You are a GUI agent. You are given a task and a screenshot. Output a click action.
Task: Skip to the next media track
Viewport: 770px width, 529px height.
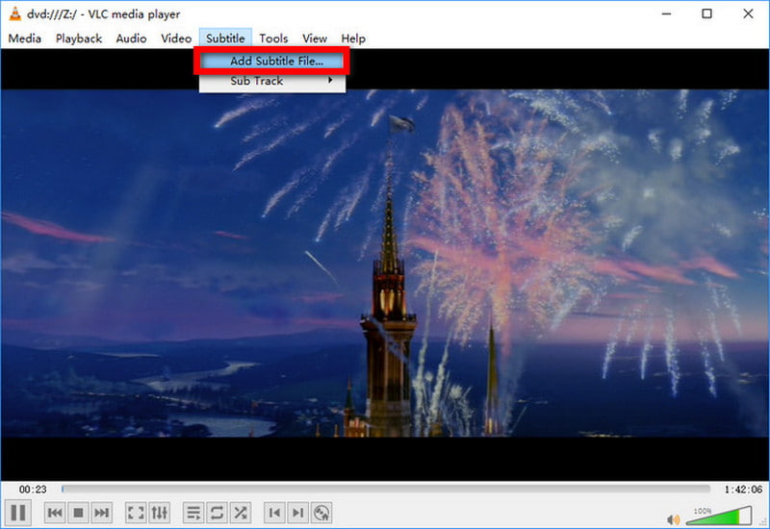click(x=102, y=513)
